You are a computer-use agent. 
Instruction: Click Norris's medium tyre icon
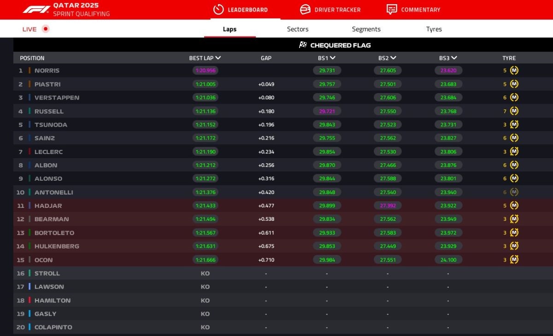click(x=514, y=71)
